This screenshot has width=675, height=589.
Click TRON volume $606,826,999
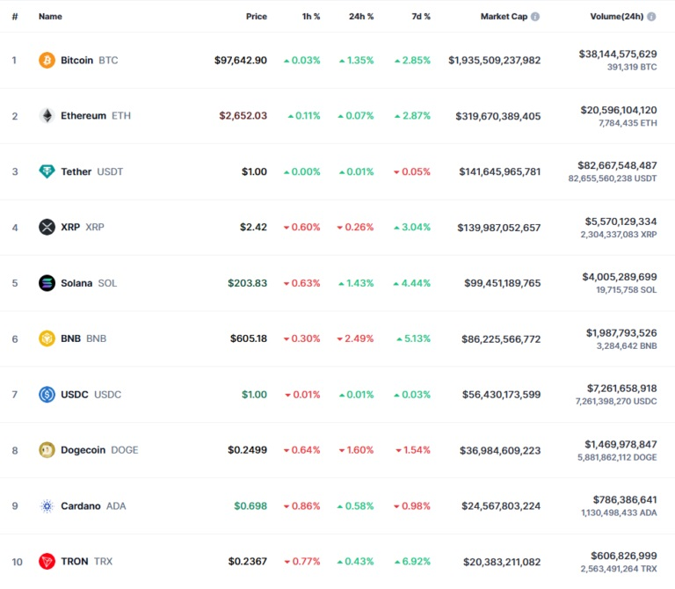click(x=624, y=556)
